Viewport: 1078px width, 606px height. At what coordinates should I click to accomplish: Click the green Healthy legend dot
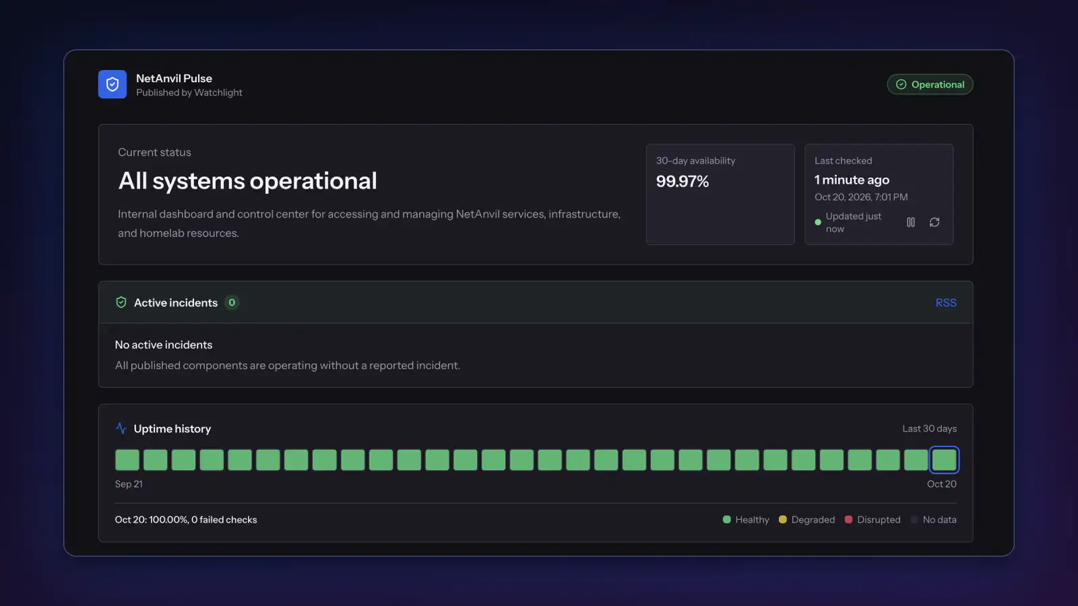(x=726, y=519)
